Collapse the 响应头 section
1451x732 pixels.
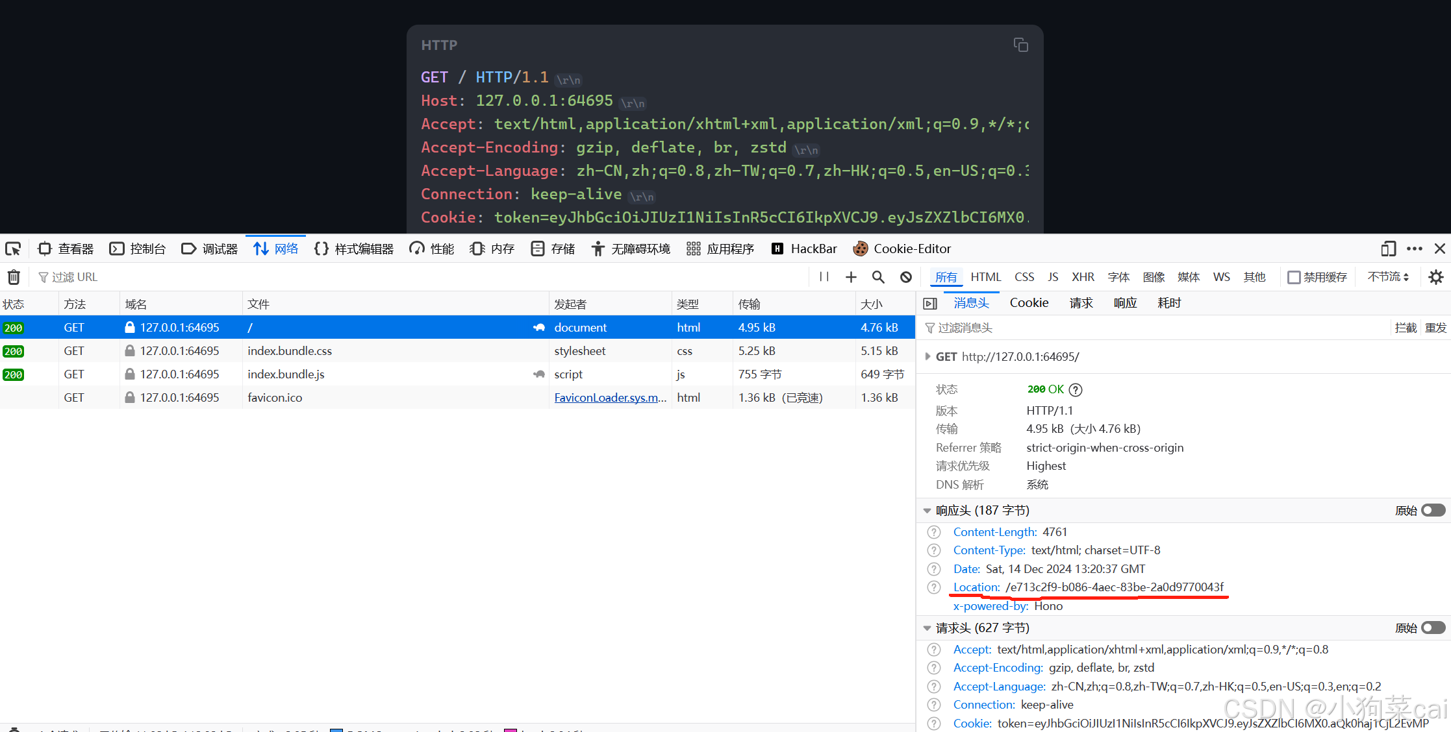[x=927, y=511]
